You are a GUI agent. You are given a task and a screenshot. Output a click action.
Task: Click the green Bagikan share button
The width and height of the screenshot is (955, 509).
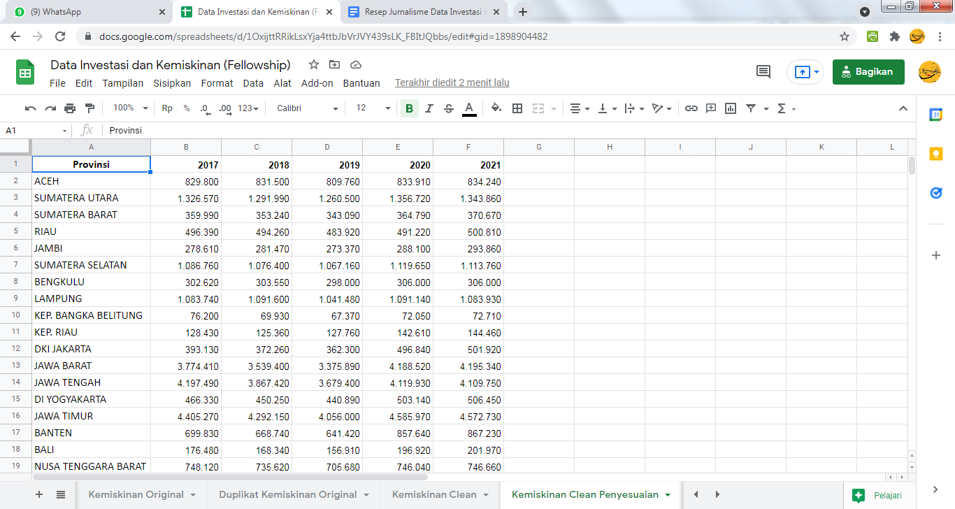[868, 72]
